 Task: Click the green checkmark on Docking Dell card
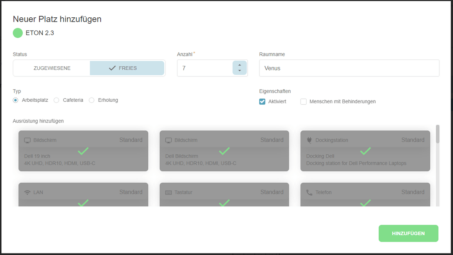coord(365,151)
